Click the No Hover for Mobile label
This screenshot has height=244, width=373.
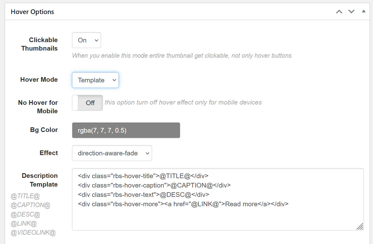coord(38,107)
